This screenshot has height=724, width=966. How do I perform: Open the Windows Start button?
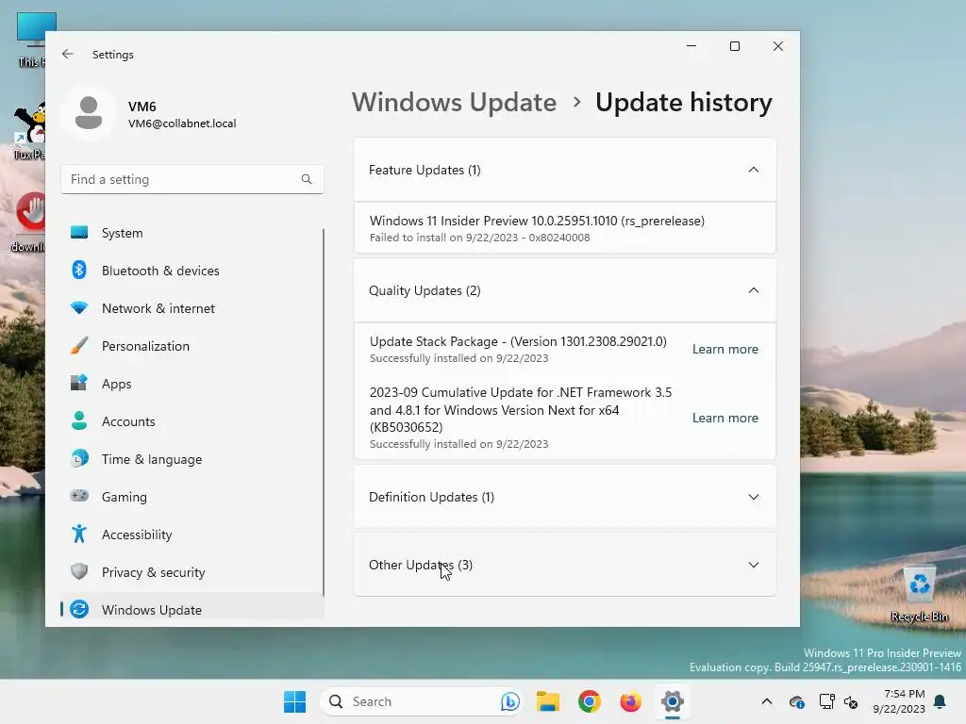(294, 701)
